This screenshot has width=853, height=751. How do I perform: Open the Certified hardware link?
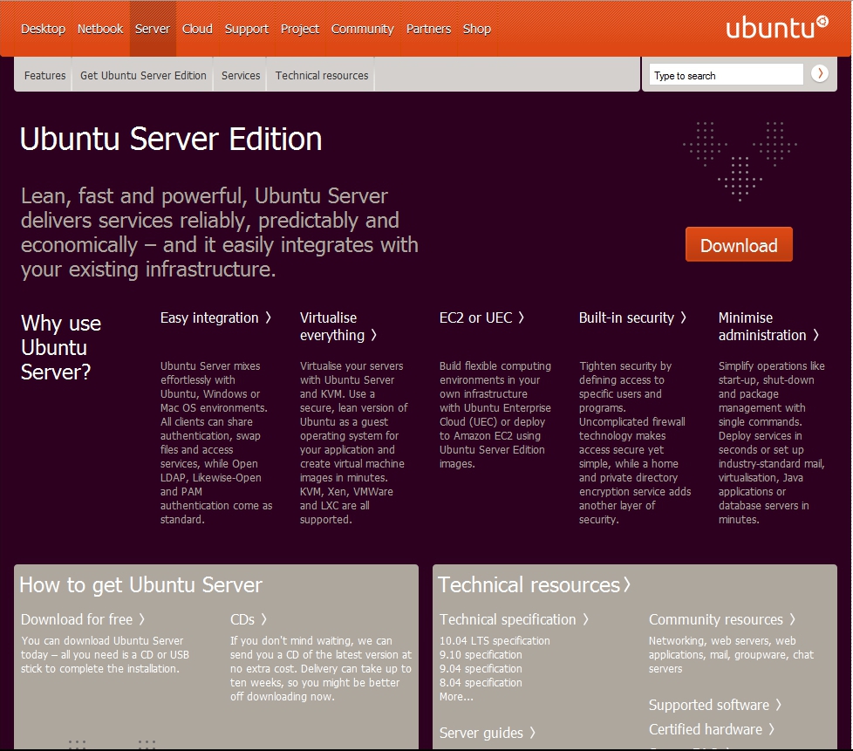(711, 729)
